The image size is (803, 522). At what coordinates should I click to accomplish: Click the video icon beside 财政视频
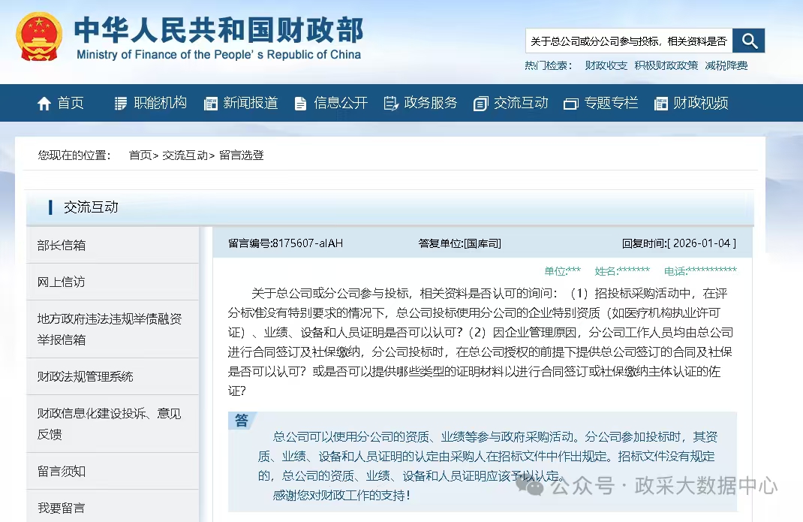660,104
